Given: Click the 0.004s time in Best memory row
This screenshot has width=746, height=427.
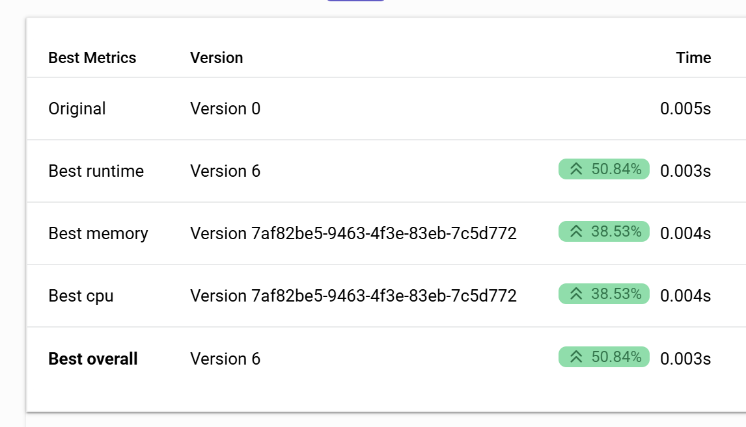Looking at the screenshot, I should (685, 233).
